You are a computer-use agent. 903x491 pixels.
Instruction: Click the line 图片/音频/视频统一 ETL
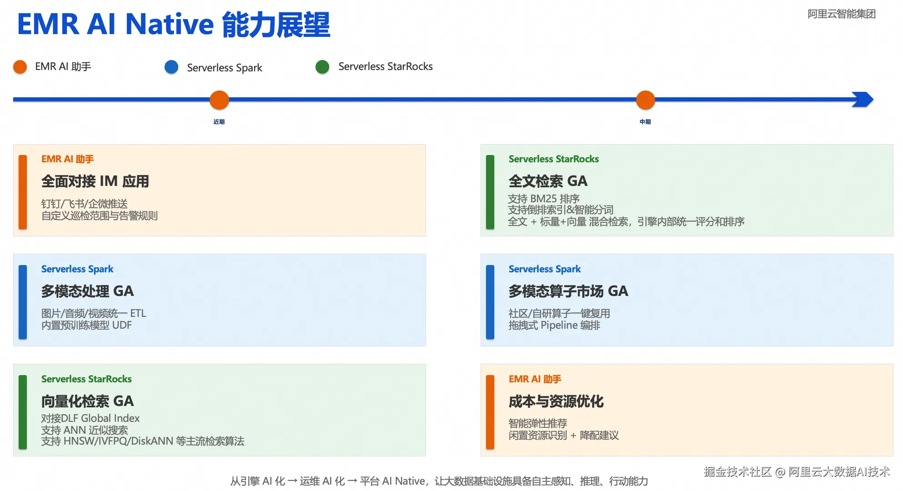[94, 313]
